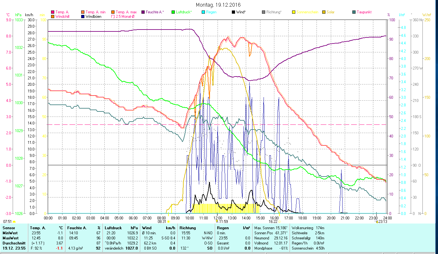Click the 132 ° wind direction value
This screenshot has width=438, height=254.
coord(184,248)
